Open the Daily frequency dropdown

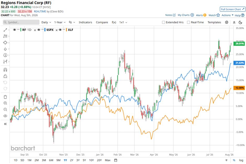(46, 22)
